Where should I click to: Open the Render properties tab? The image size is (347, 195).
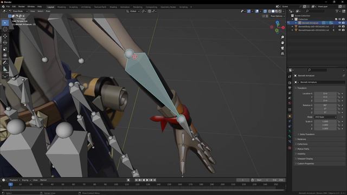[290, 83]
